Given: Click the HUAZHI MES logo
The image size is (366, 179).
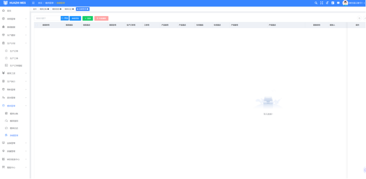Looking at the screenshot, I should click(x=15, y=3).
